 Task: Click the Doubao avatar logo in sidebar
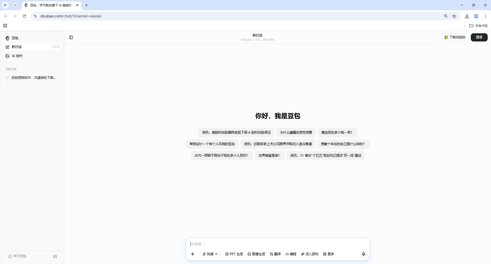(x=7, y=38)
